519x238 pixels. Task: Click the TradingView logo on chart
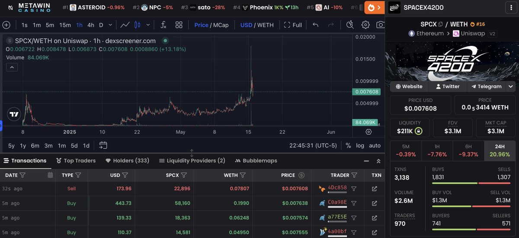pos(14,115)
